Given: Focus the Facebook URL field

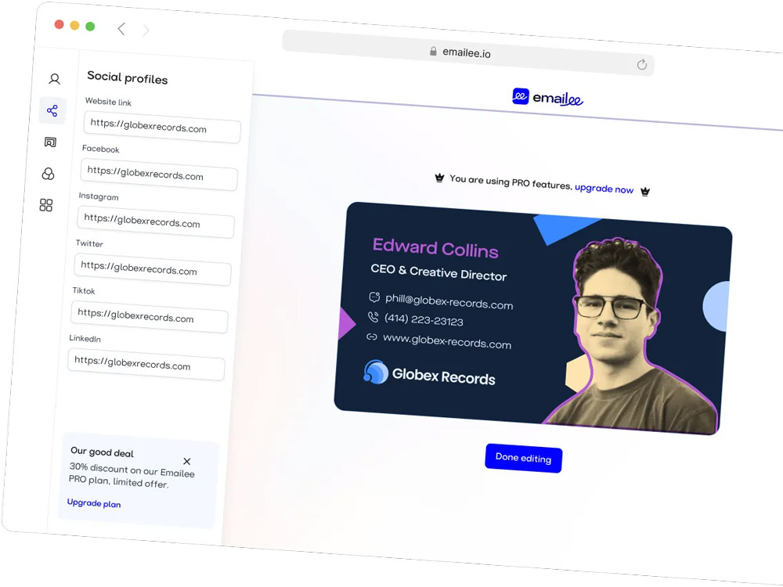Looking at the screenshot, I should click(159, 175).
